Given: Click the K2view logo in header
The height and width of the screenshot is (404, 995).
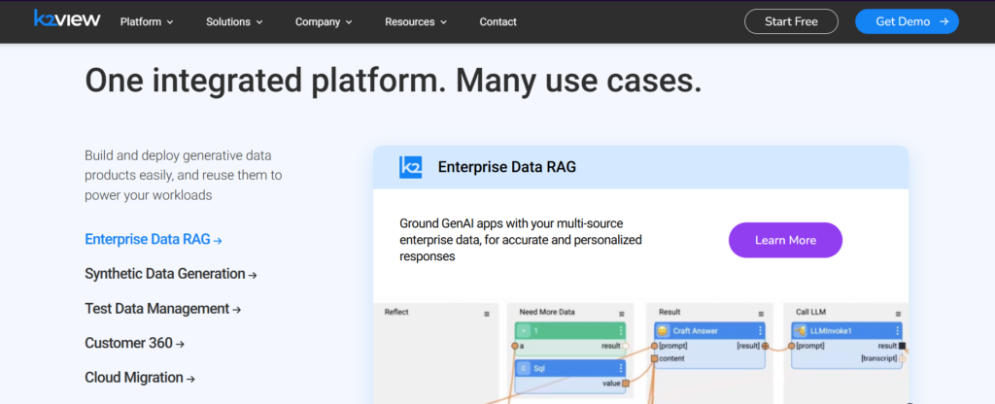Looking at the screenshot, I should point(67,19).
